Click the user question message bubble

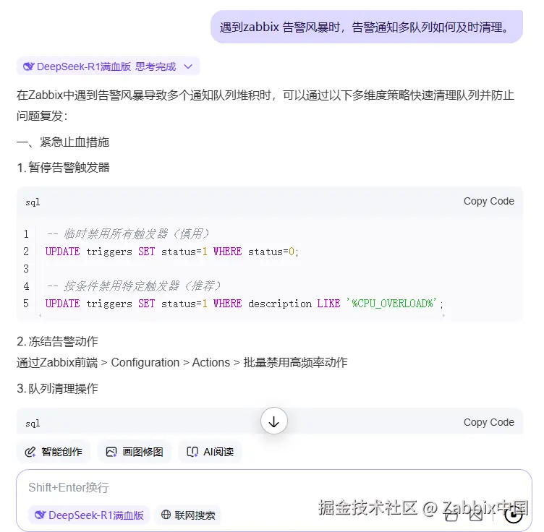(367, 27)
